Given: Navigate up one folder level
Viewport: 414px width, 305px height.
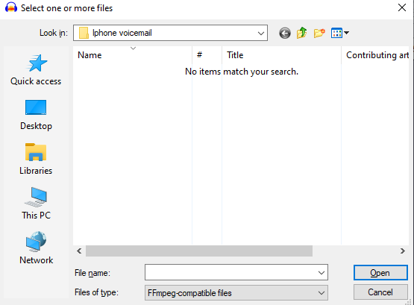Looking at the screenshot, I should click(x=301, y=33).
